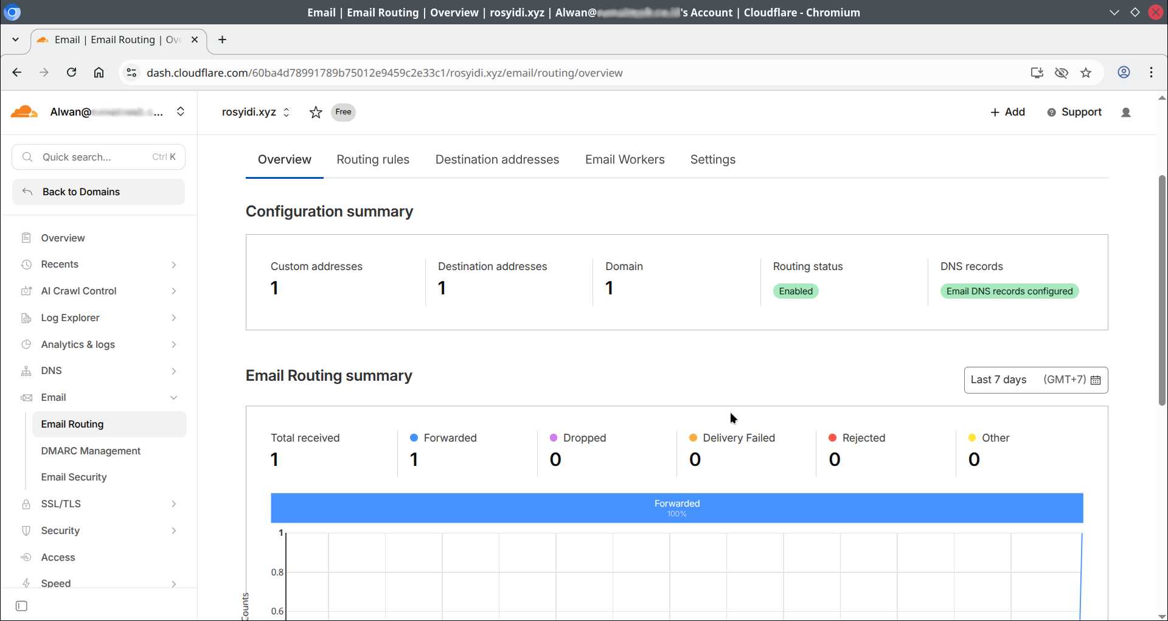Switch to the Destination addresses tab
Viewport: 1168px width, 621px height.
tap(496, 160)
